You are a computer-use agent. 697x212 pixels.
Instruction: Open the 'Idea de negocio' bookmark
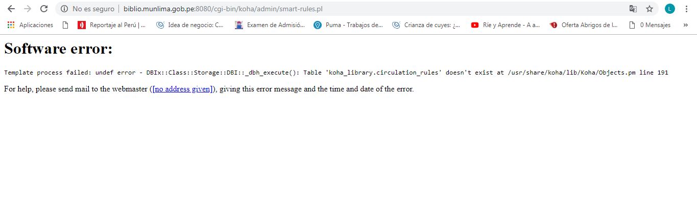click(x=190, y=25)
